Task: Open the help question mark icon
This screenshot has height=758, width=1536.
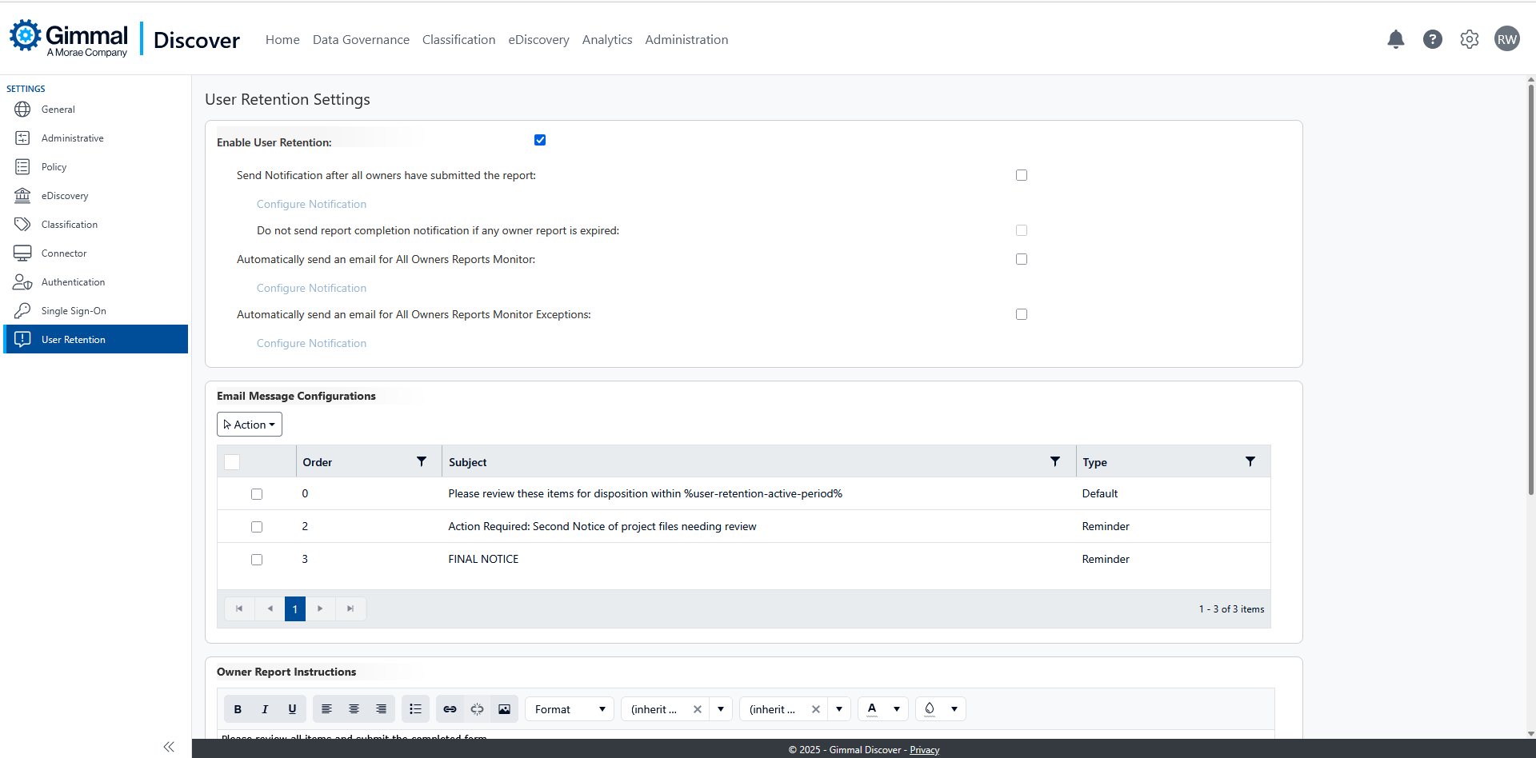Action: click(1432, 39)
